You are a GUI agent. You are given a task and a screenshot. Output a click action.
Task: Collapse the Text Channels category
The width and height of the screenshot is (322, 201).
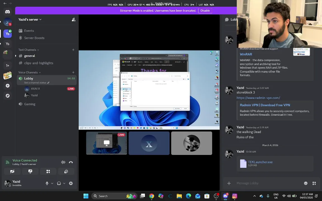tap(29, 50)
